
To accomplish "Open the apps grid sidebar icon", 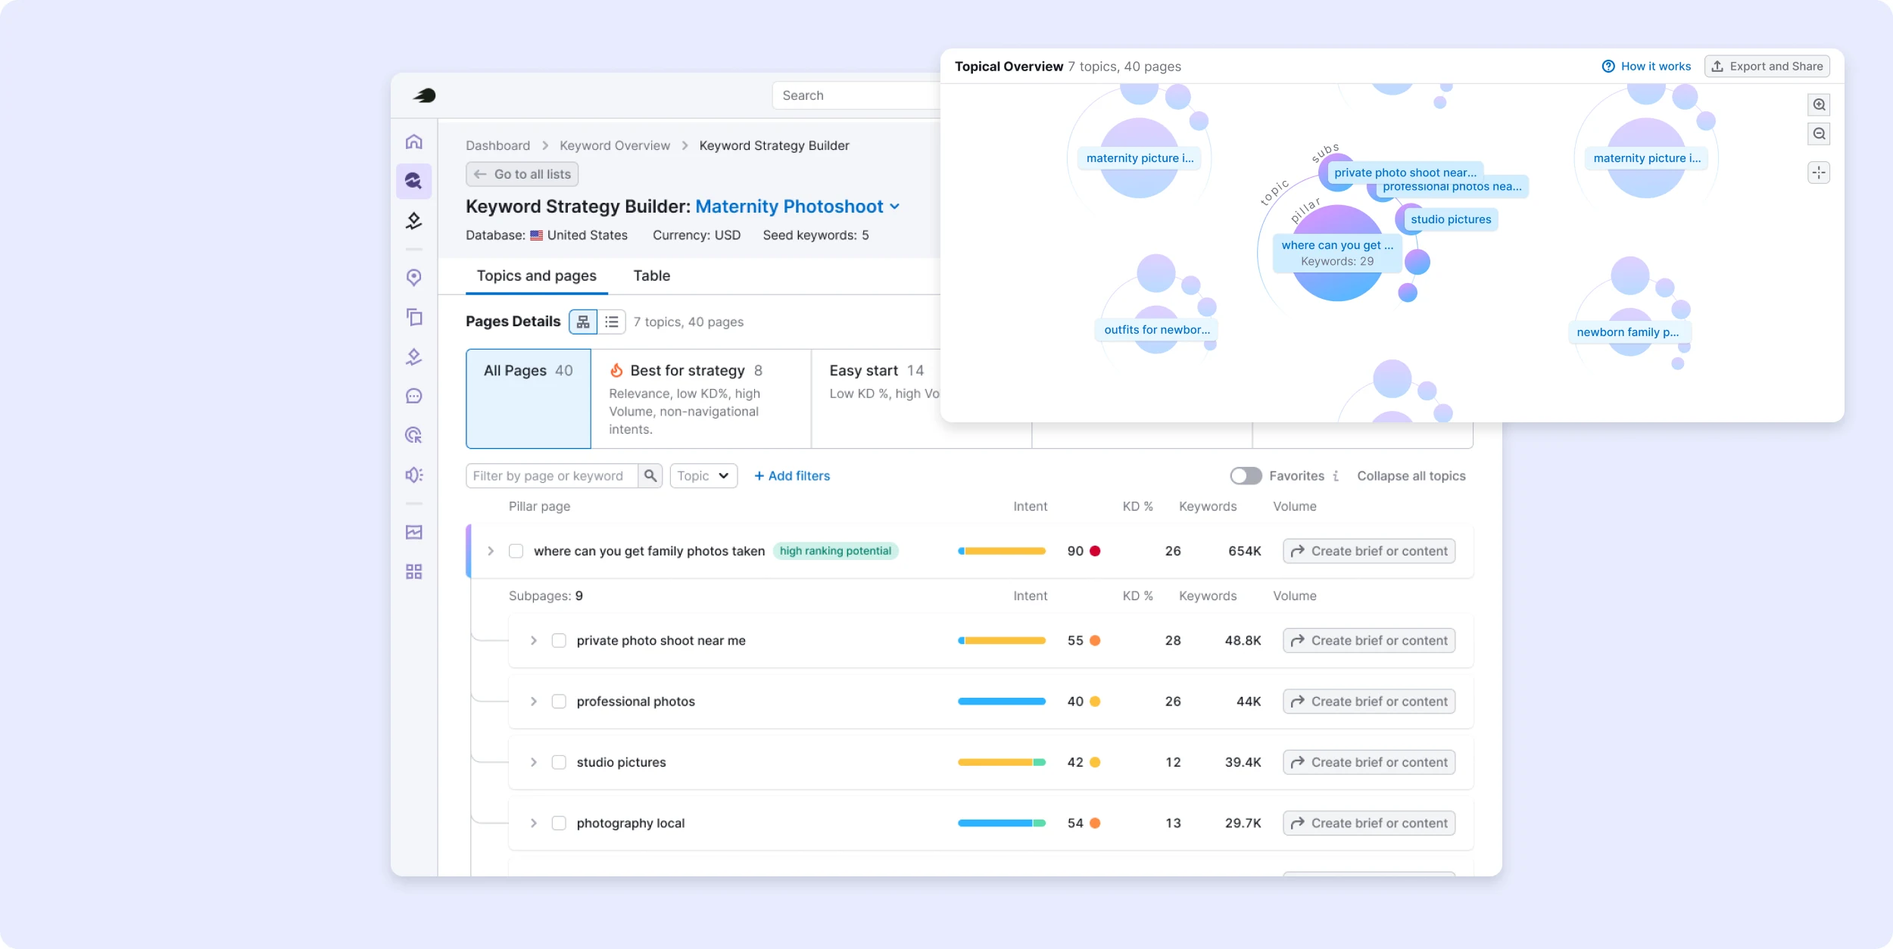I will point(413,571).
